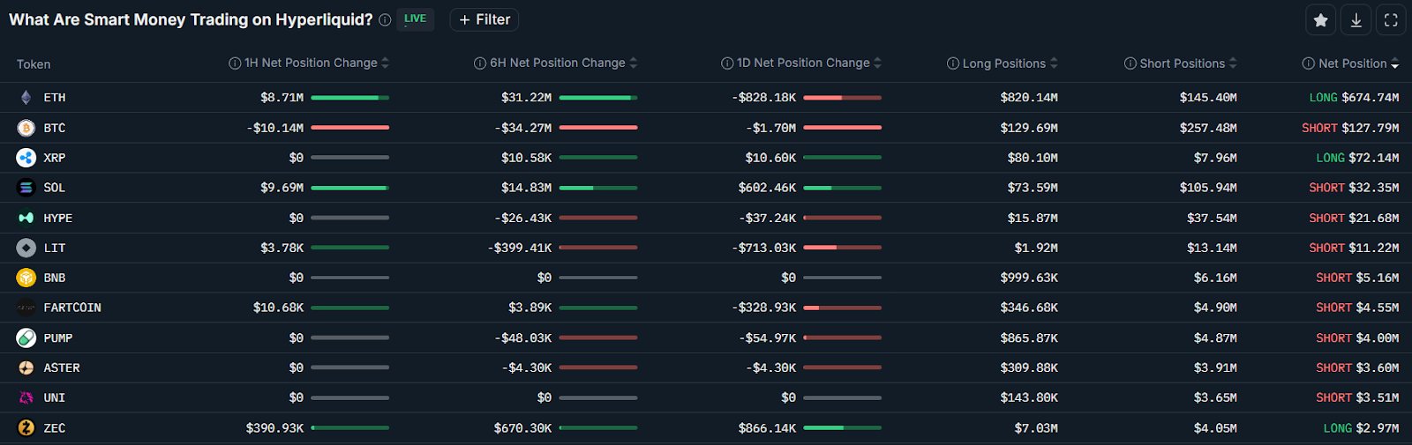Screen dimensions: 1412x445
Task: Click the XRP token icon
Action: pos(26,158)
